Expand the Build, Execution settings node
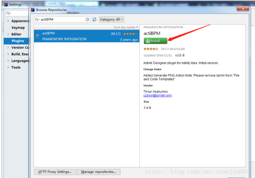The height and width of the screenshot is (178, 255). click(x=8, y=54)
